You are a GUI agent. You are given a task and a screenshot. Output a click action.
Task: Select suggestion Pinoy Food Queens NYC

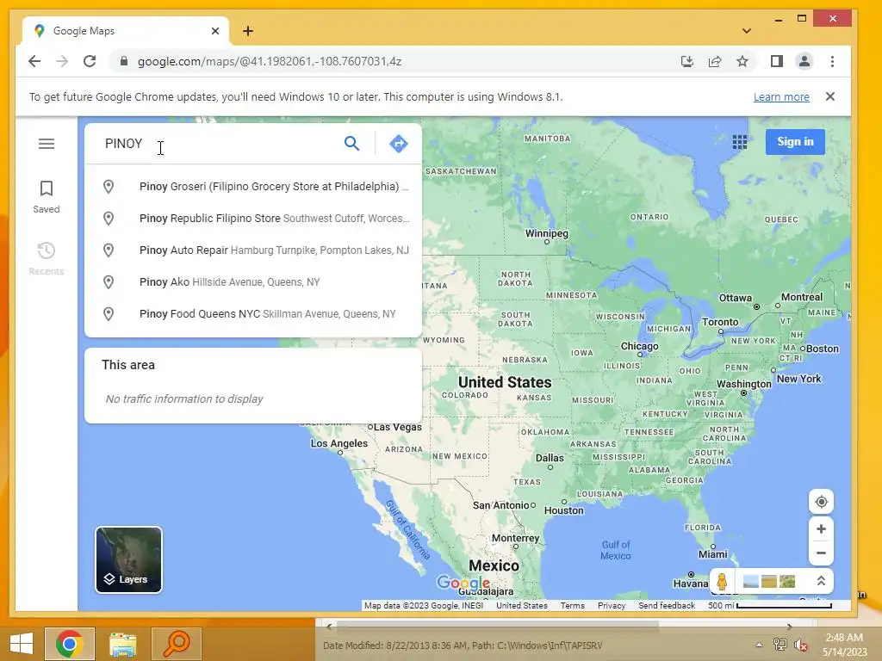click(x=253, y=313)
